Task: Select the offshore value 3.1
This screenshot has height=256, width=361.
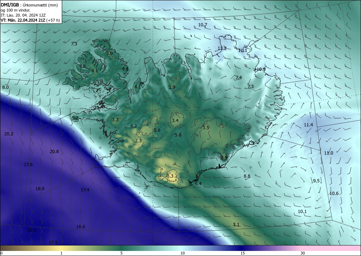Action: [x=236, y=225]
